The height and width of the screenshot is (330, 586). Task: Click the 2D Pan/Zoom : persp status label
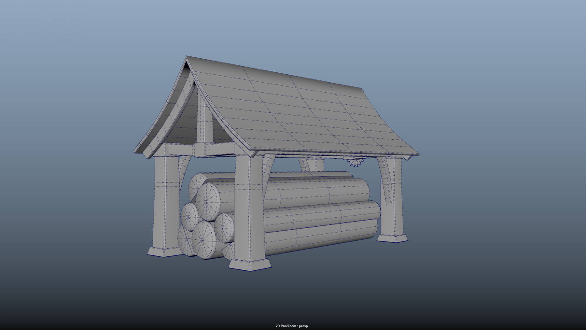pyautogui.click(x=292, y=325)
